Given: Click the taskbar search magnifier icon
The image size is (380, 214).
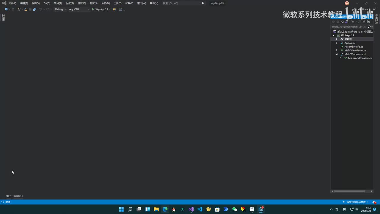Looking at the screenshot, I should click(130, 209).
